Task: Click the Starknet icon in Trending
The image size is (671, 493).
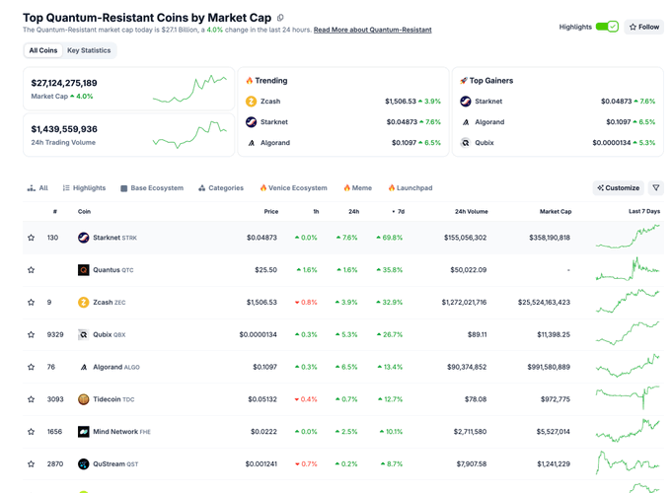Action: [x=251, y=122]
